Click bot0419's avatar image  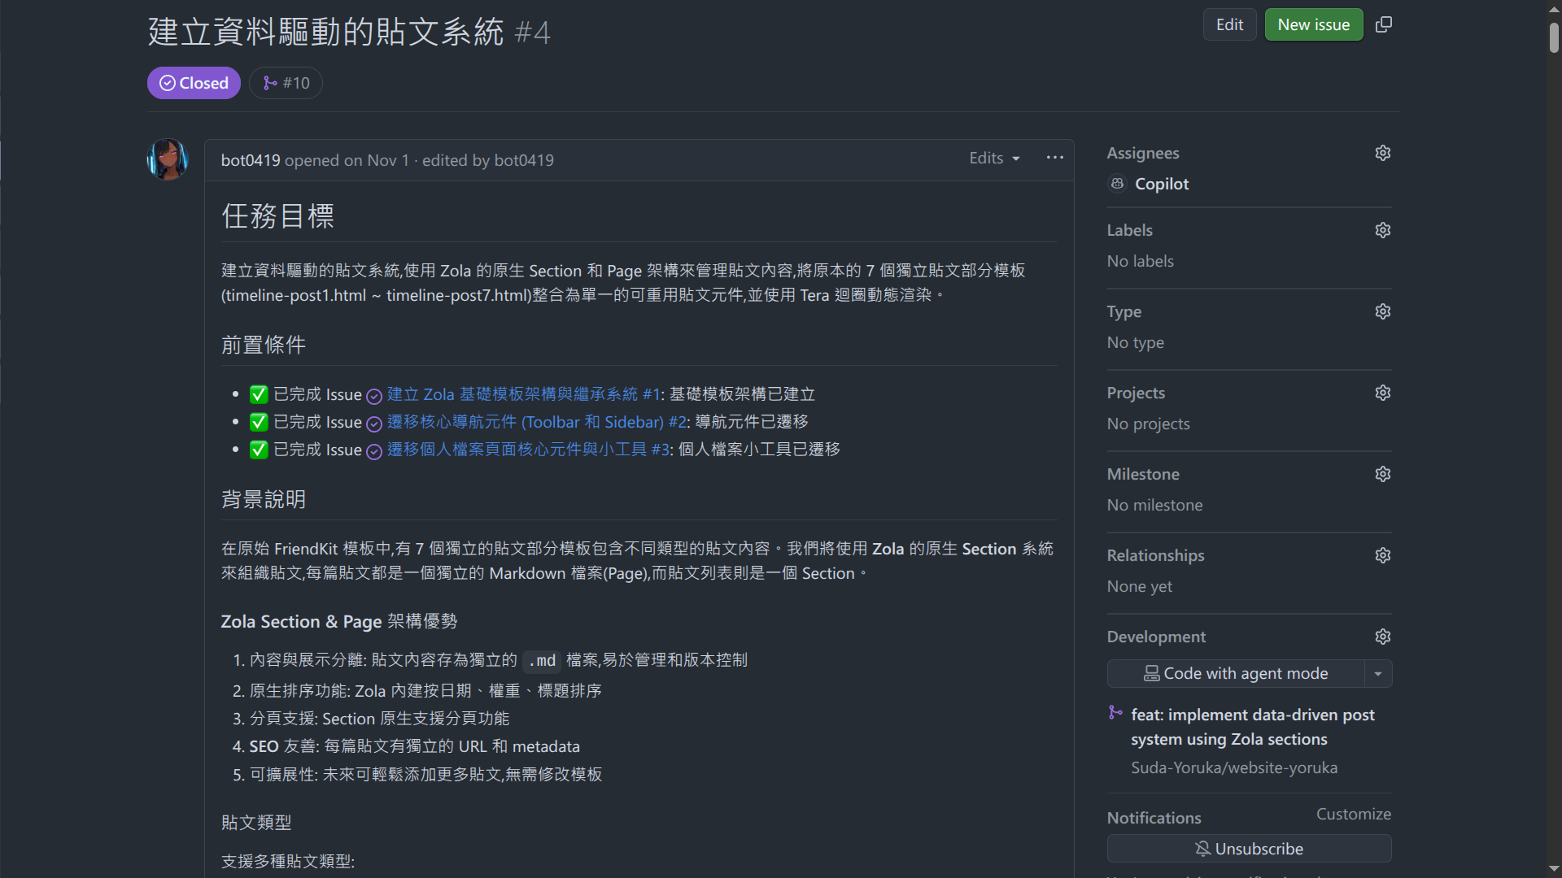tap(168, 159)
